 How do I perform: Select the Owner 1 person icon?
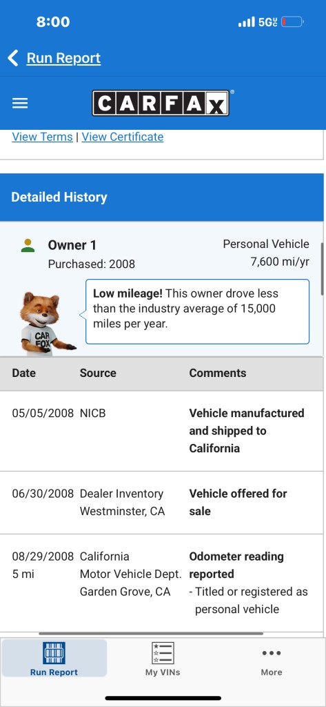pyautogui.click(x=28, y=245)
